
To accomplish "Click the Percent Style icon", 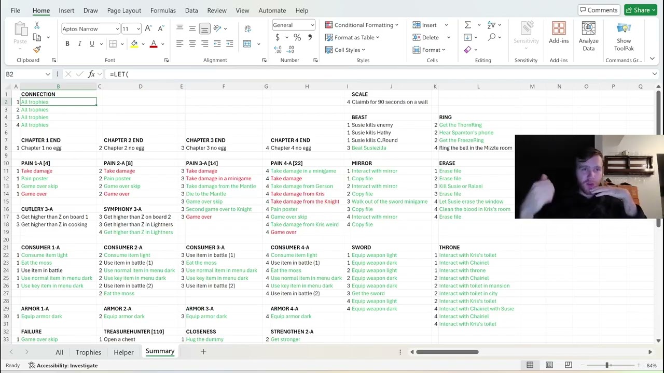I will coord(297,37).
